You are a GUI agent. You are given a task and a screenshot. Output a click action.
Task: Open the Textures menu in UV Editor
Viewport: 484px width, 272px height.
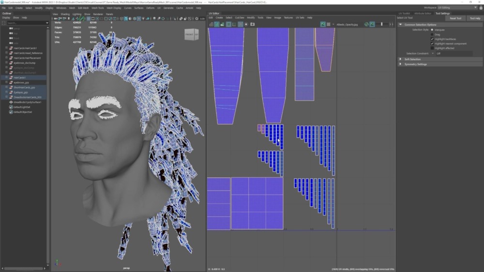click(x=288, y=17)
